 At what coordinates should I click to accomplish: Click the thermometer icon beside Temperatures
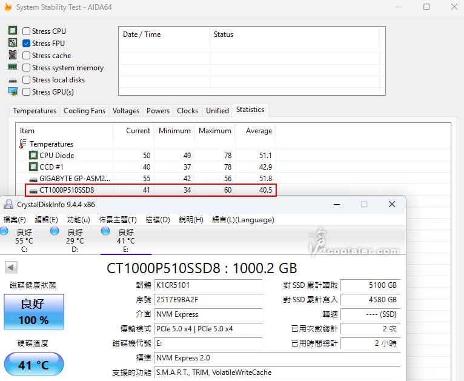pyautogui.click(x=23, y=144)
